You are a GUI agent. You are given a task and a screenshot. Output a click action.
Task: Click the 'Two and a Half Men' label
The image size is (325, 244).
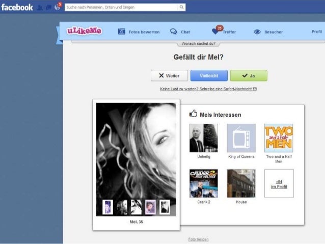coord(279,159)
